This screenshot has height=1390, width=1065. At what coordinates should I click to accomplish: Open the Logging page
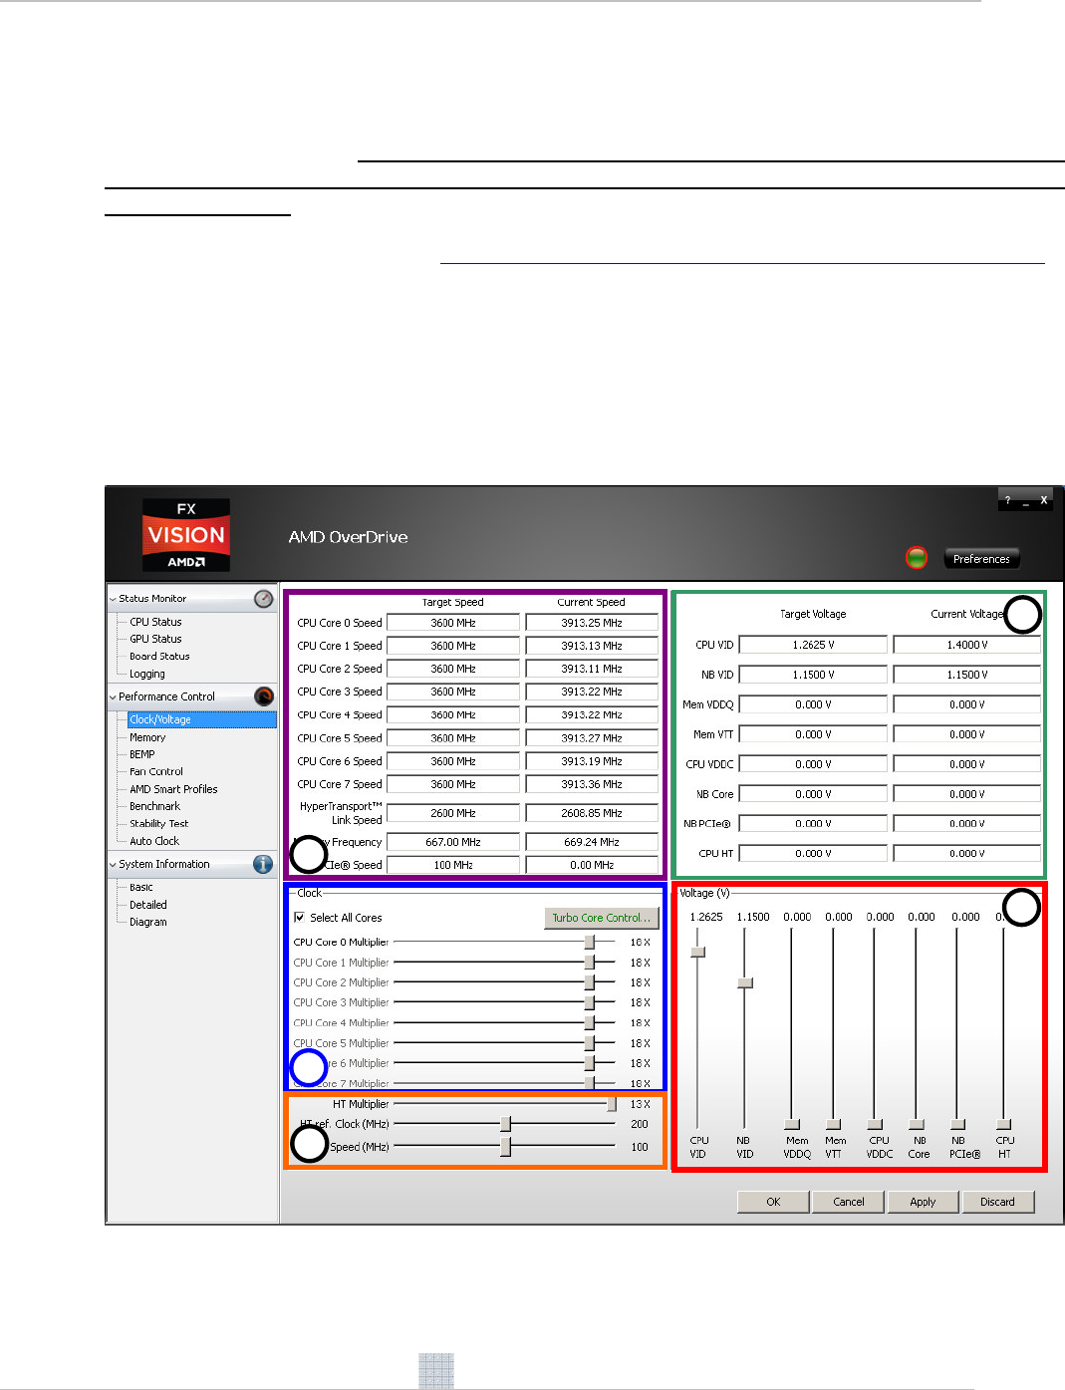pos(147,674)
